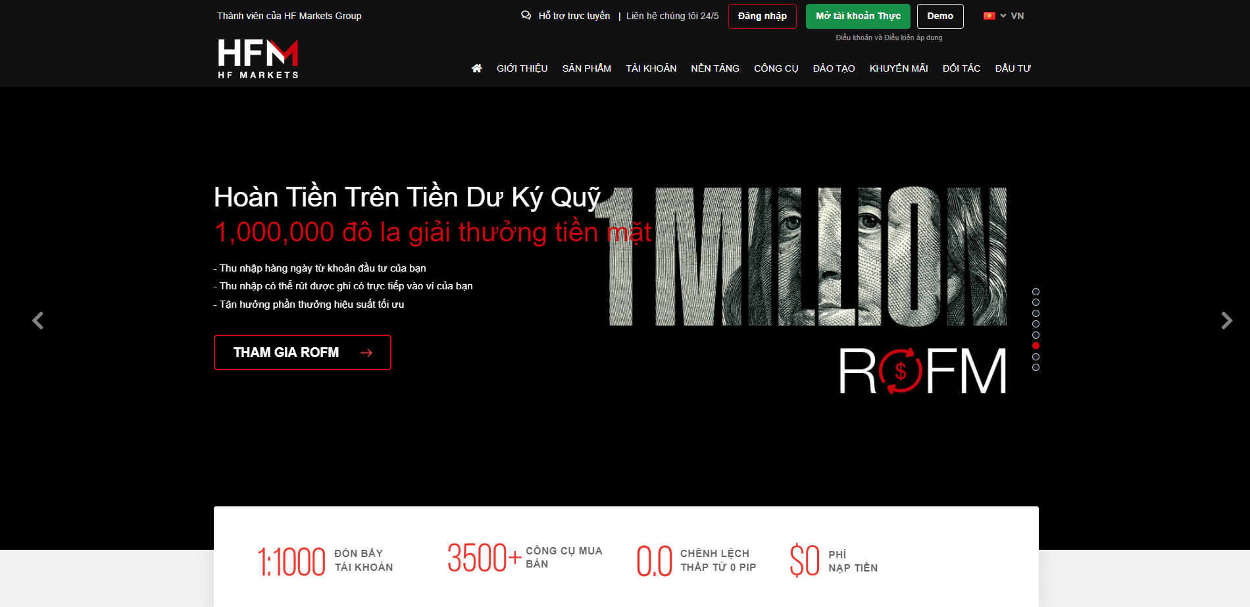This screenshot has height=607, width=1250.
Task: Open the SẢN PHẨM menu
Action: coord(586,68)
